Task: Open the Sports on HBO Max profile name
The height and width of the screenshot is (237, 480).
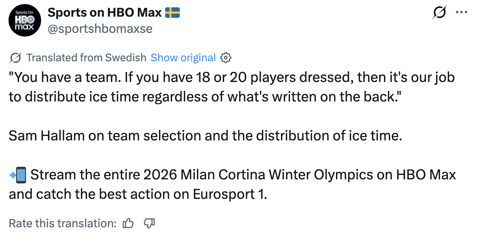Action: point(105,13)
